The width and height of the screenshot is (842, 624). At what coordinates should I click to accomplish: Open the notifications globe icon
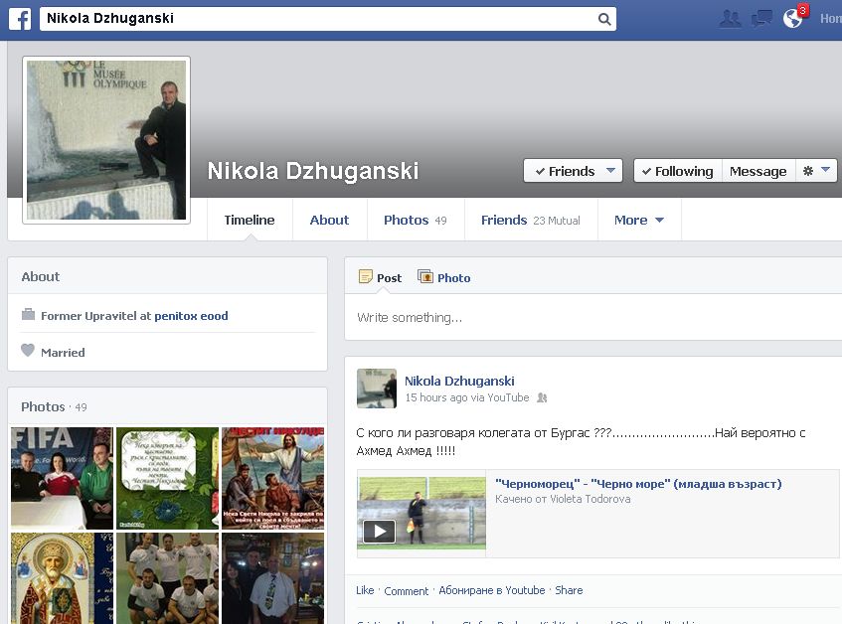[x=793, y=19]
